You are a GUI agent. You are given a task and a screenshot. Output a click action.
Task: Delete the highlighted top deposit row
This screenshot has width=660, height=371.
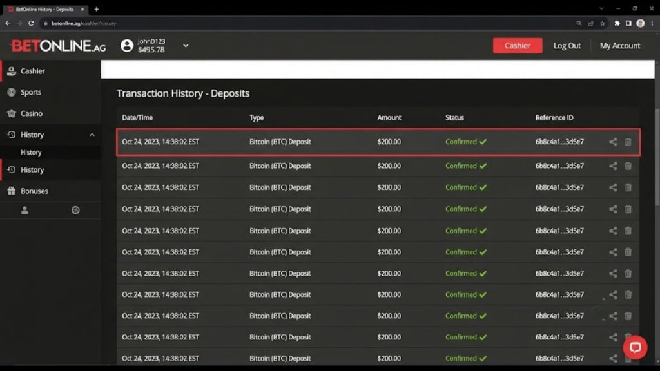[628, 142]
